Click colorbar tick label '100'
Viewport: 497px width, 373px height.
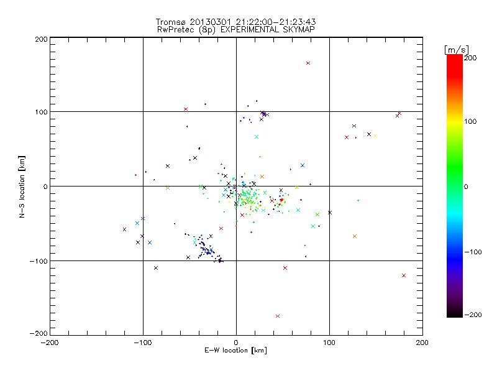click(x=470, y=121)
